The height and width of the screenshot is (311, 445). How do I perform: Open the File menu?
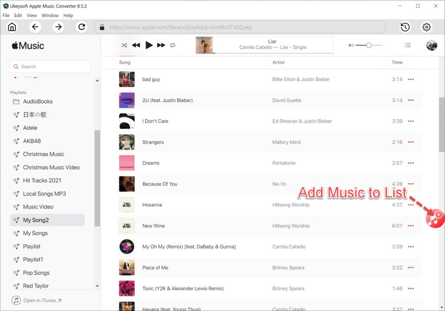[6, 15]
